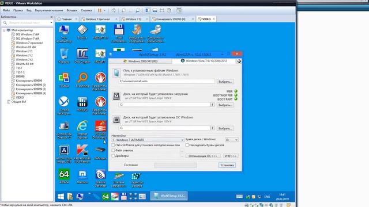Enable the Файл ответов checkbox
Screen dimensions: 369x207
113,150
